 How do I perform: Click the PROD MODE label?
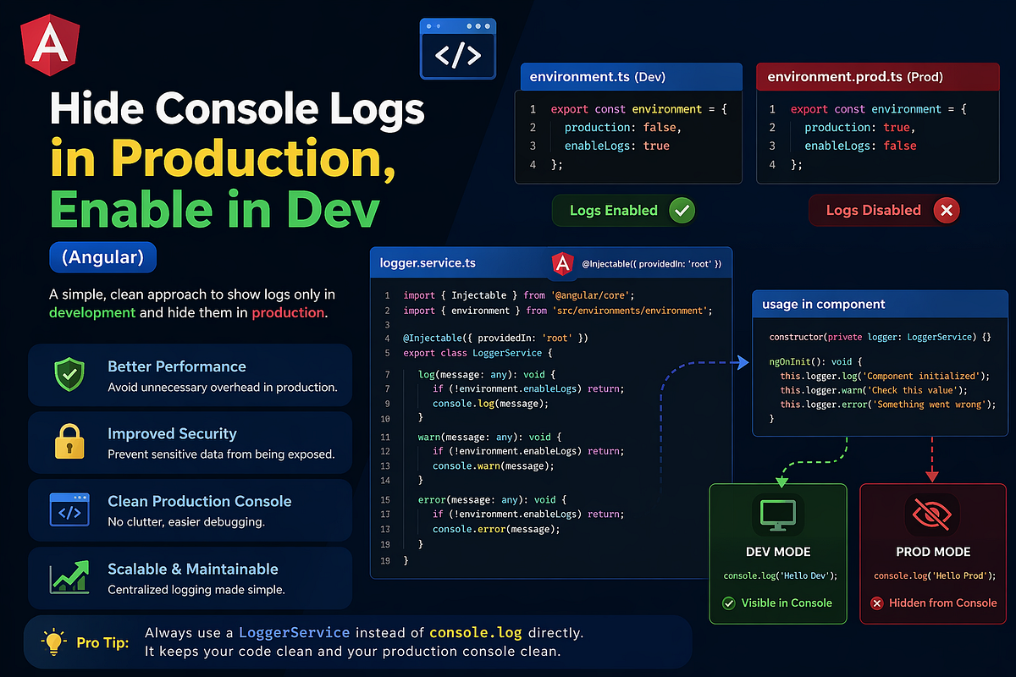pos(932,552)
